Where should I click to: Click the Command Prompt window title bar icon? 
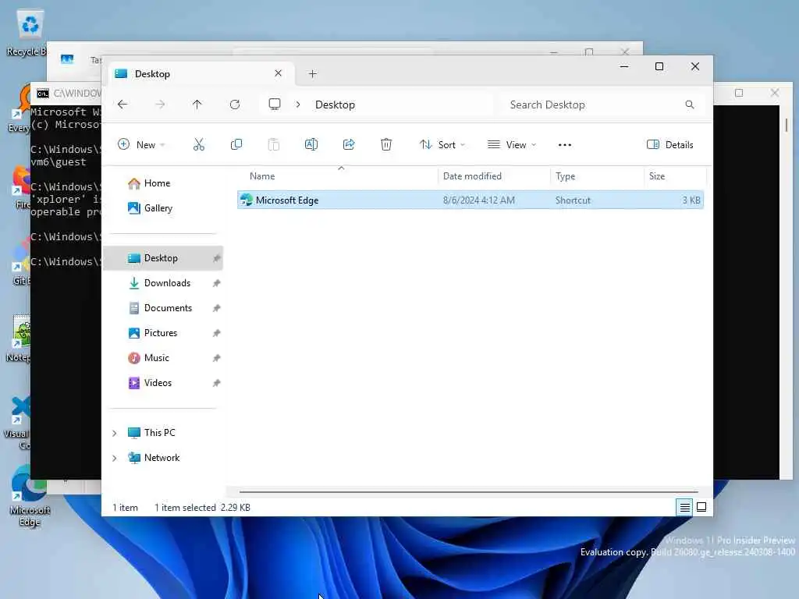[x=44, y=94]
